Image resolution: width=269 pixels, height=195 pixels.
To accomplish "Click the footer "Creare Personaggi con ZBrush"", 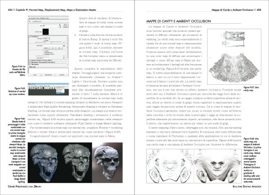I will (25, 186).
